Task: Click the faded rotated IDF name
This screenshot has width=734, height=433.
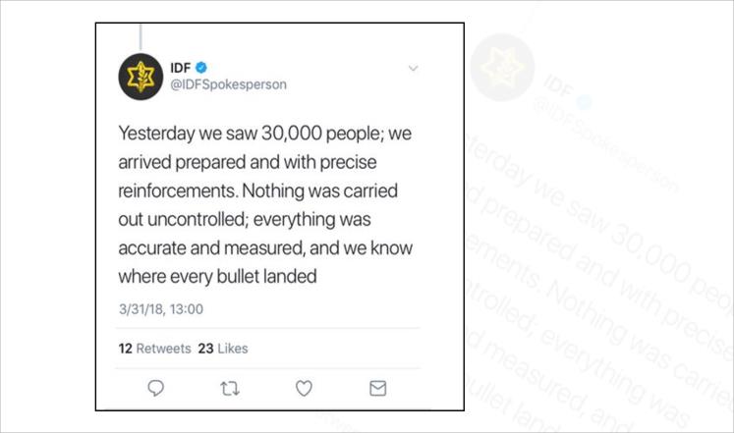Action: [x=558, y=84]
